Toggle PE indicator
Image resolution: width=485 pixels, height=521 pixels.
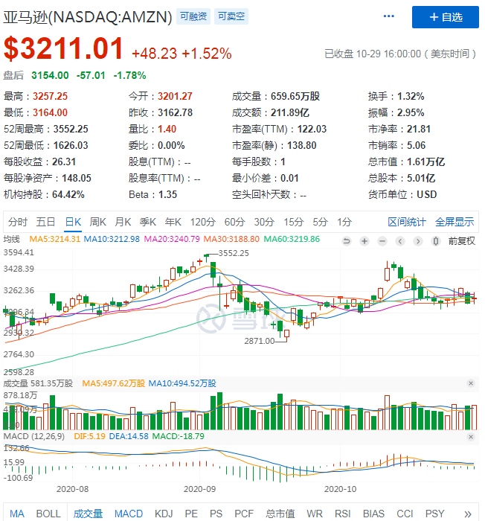(x=191, y=514)
